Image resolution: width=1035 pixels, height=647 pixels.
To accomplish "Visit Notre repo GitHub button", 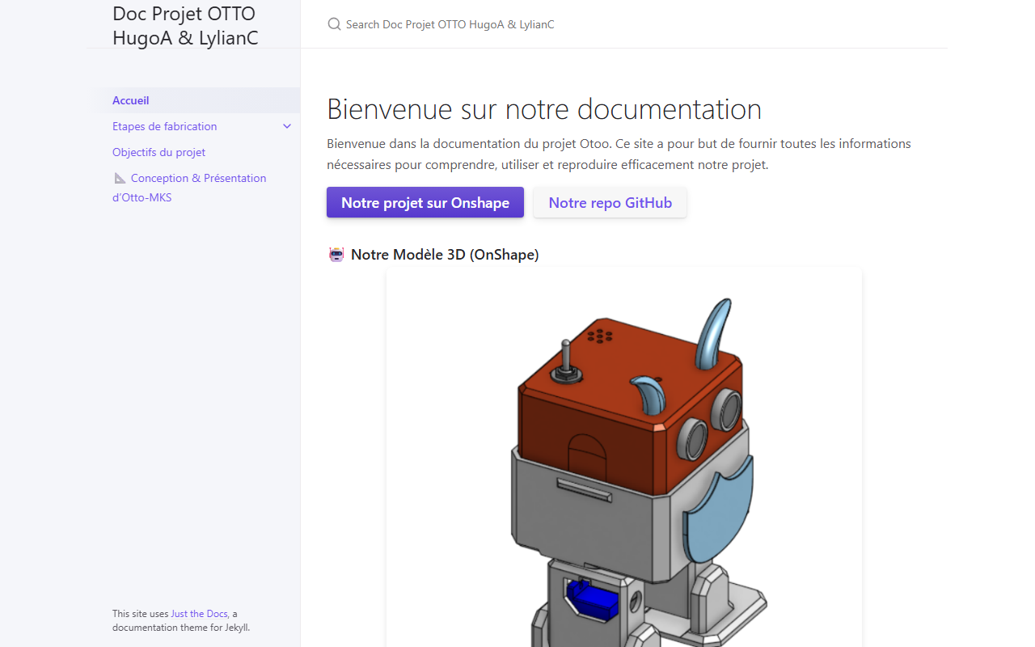I will pyautogui.click(x=610, y=202).
